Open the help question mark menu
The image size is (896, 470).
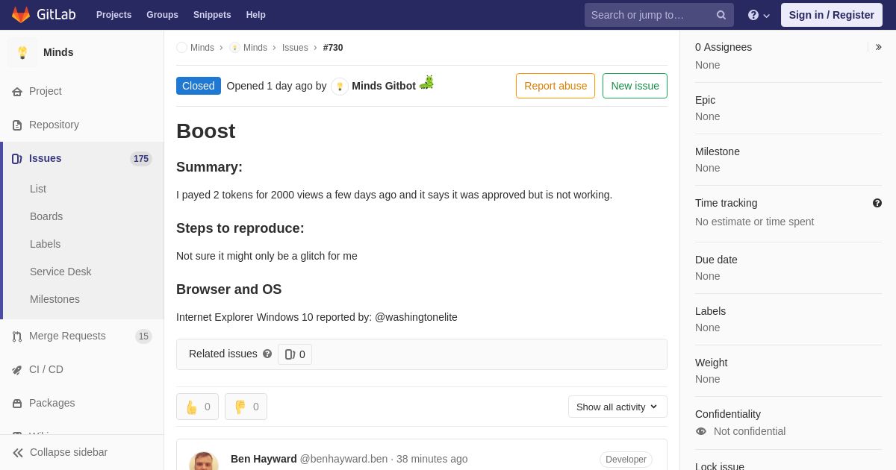tap(759, 15)
